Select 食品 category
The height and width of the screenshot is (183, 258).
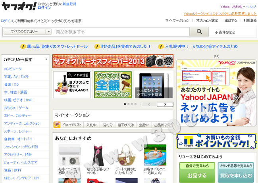[8, 170]
